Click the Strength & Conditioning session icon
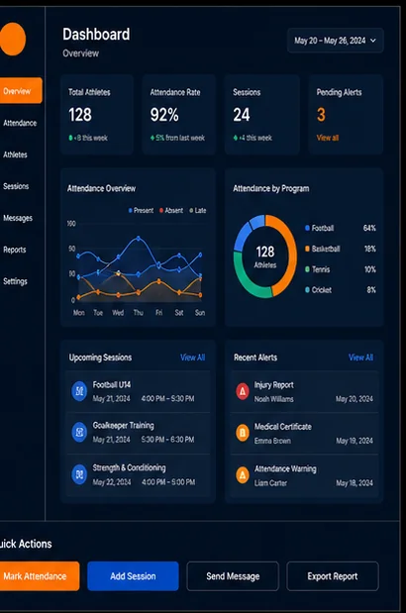 coord(79,474)
